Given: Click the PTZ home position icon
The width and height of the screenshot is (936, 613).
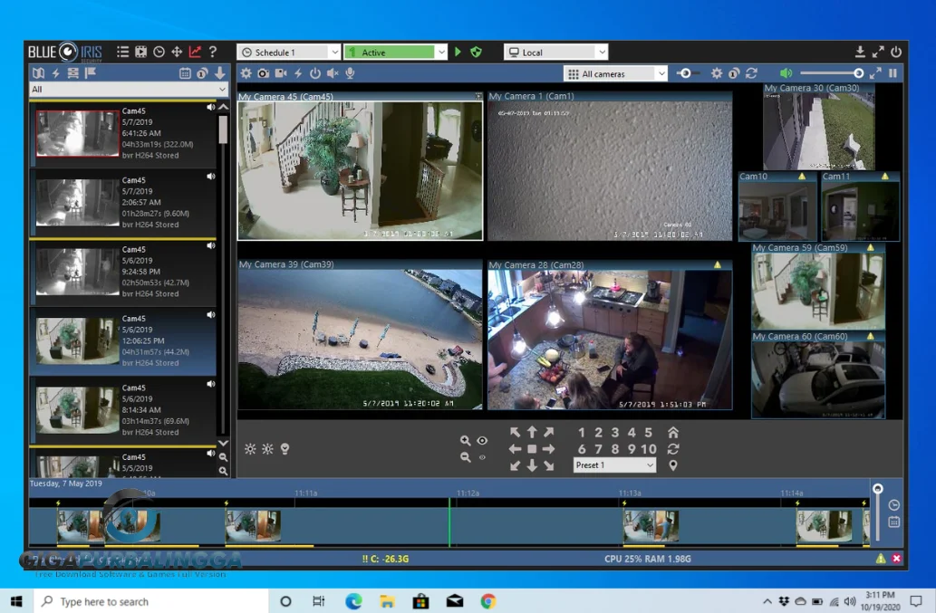Looking at the screenshot, I should pyautogui.click(x=672, y=433).
